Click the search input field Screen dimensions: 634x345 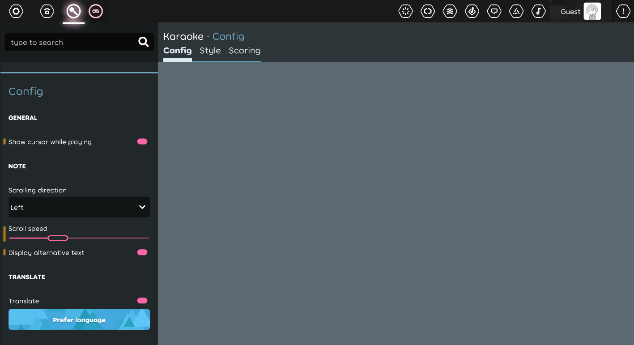tap(72, 42)
